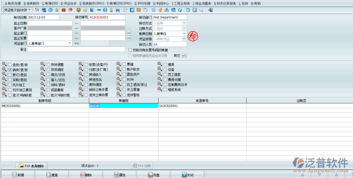Click the red exit door toolbar icon
Image resolution: width=353 pixels, height=178 pixels.
(210, 10)
